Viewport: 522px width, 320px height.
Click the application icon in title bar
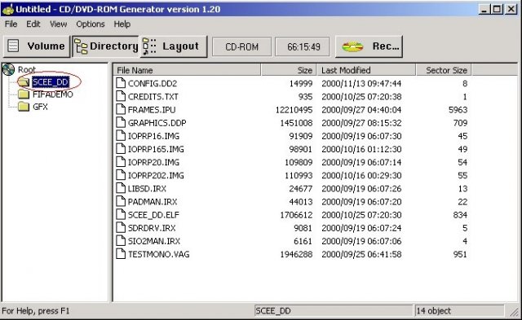click(x=7, y=9)
